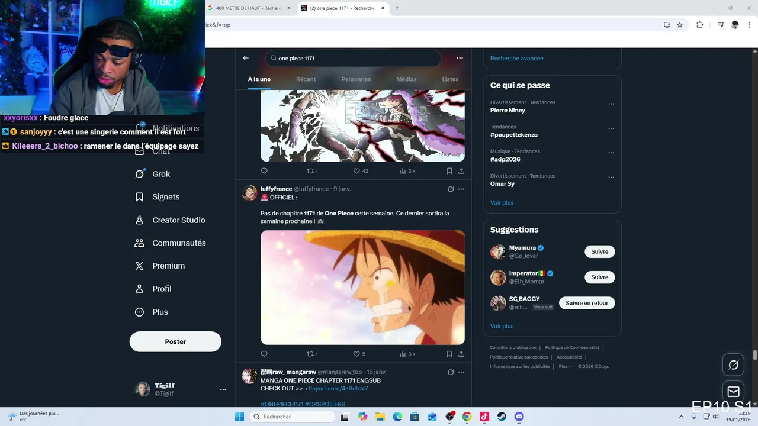Open the weather widget on taskbar
This screenshot has height=426, width=758.
(33, 417)
